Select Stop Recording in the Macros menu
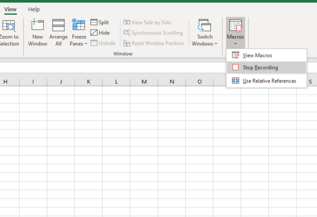 [260, 68]
